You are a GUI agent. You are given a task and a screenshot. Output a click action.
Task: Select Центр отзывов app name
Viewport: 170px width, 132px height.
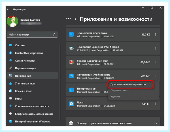tap(86, 89)
